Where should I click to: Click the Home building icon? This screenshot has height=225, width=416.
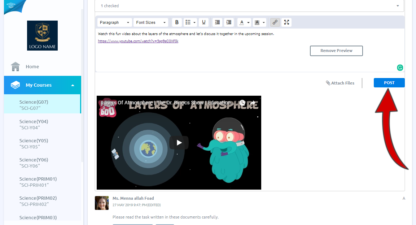coord(16,66)
